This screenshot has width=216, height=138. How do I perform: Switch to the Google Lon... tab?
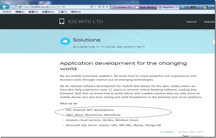[209, 7]
